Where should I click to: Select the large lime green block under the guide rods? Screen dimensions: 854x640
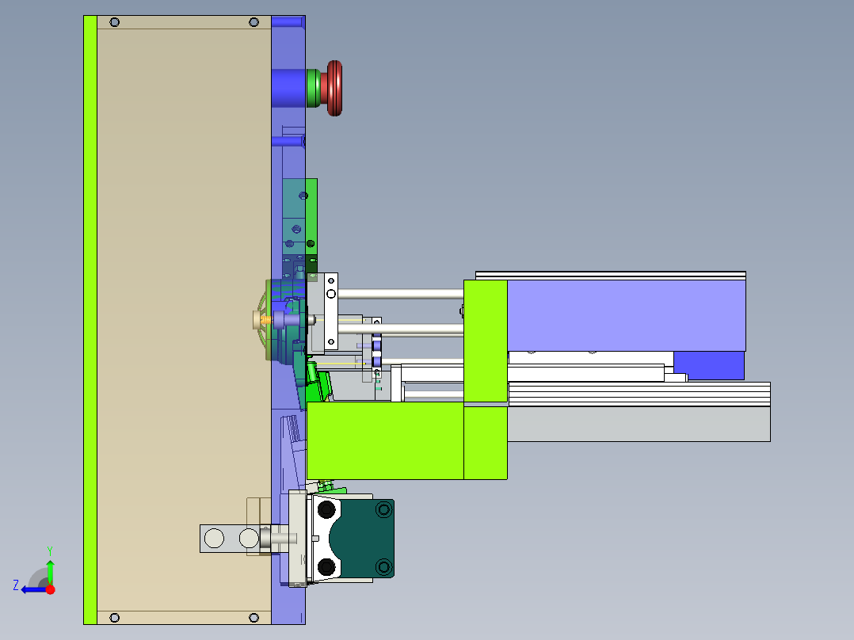pyautogui.click(x=386, y=440)
